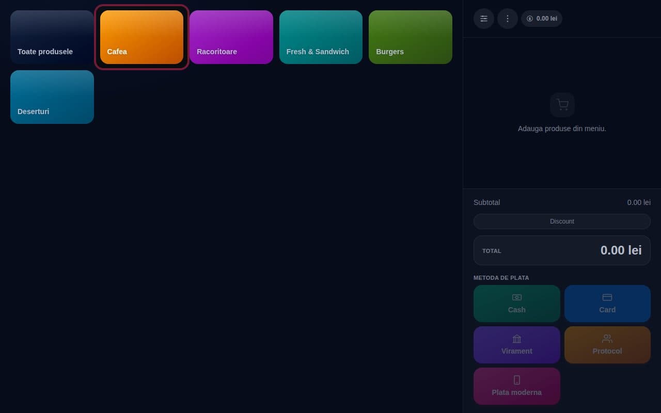661x413 pixels.
Task: Click the bank building Virament icon
Action: (517, 339)
